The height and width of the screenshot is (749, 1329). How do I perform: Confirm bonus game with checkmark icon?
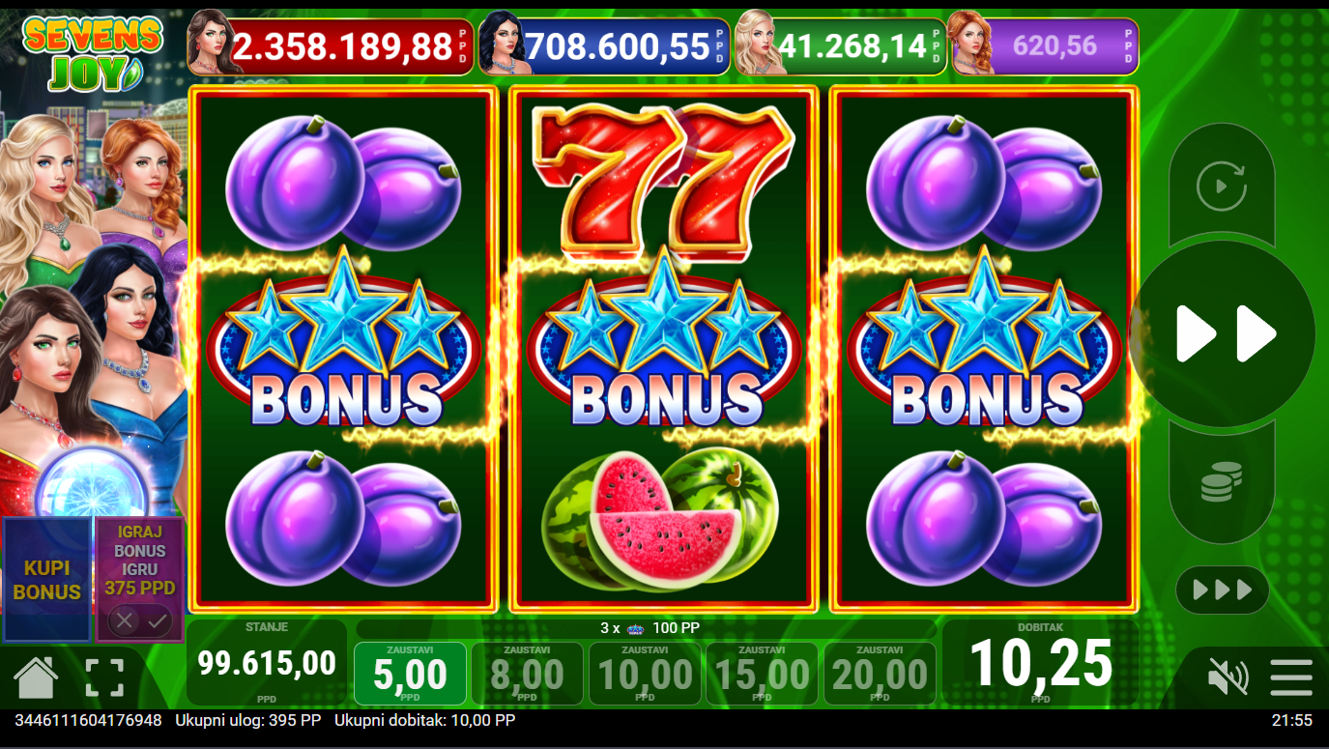pos(158,620)
